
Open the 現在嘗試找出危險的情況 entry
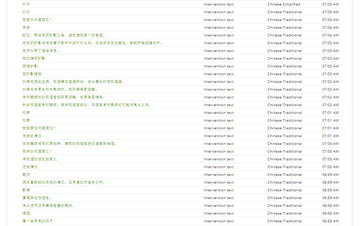(x=64, y=182)
